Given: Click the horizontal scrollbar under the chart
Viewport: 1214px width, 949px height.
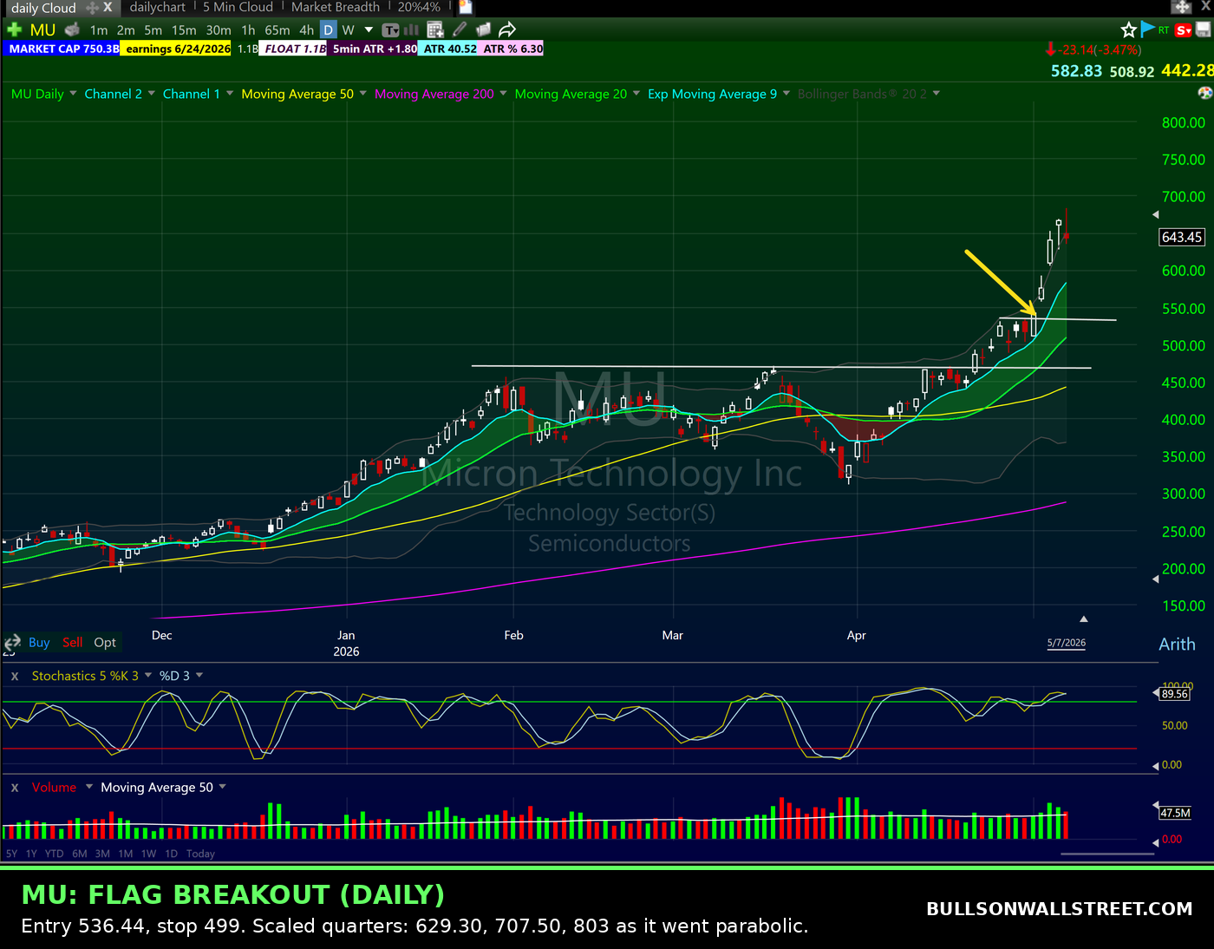Looking at the screenshot, I should [x=1107, y=854].
